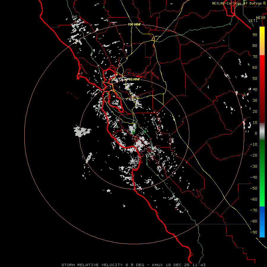The image size is (267, 267).
Task: Click the "[KT]" units label above the legend
Action: (x=253, y=20)
